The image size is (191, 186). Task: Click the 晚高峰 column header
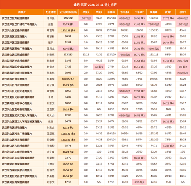(x=154, y=12)
